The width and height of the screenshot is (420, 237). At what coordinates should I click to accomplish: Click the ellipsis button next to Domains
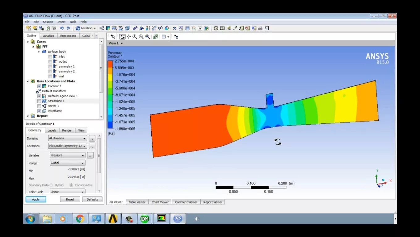pos(92,138)
